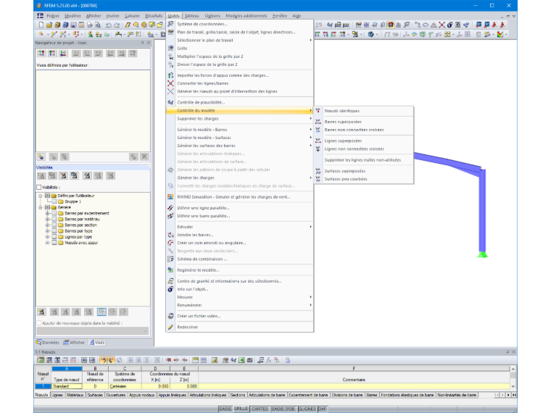Check the 'Nœuds avec appui' checkbox
Image resolution: width=551 pixels, height=413 pixels.
[x=54, y=243]
